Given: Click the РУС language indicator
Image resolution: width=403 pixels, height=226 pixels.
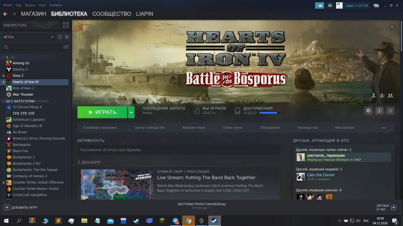Looking at the screenshot, I should point(366,221).
